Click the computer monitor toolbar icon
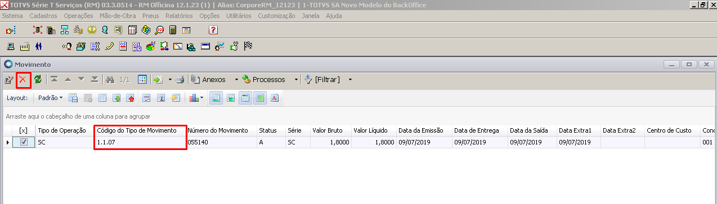The height and width of the screenshot is (204, 717). pos(11,46)
